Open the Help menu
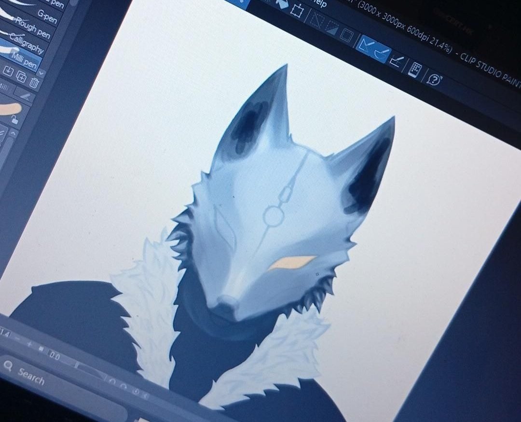Viewport: 521px width, 422px height. click(318, 3)
